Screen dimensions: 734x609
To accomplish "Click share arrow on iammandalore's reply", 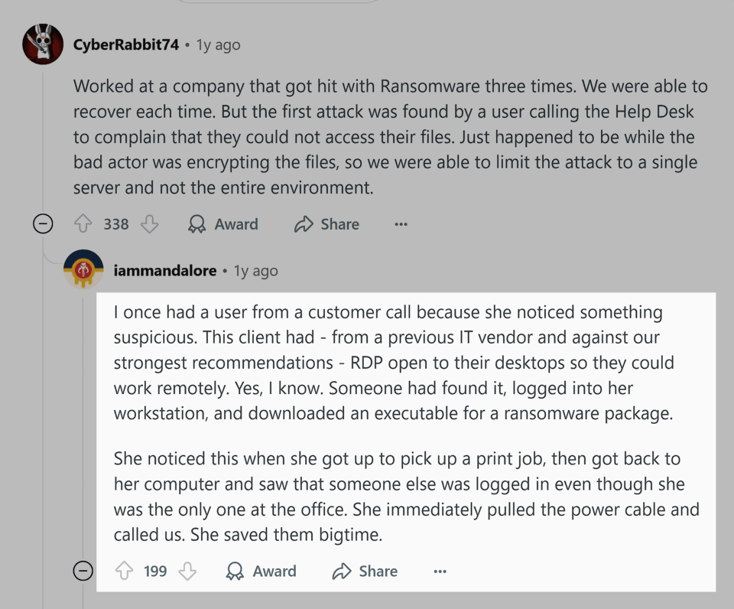I will tap(342, 572).
